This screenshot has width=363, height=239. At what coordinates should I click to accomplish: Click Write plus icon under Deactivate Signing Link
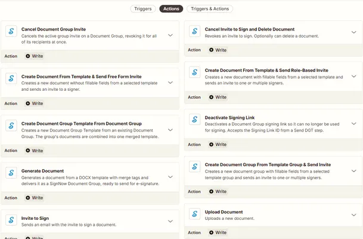pyautogui.click(x=211, y=145)
